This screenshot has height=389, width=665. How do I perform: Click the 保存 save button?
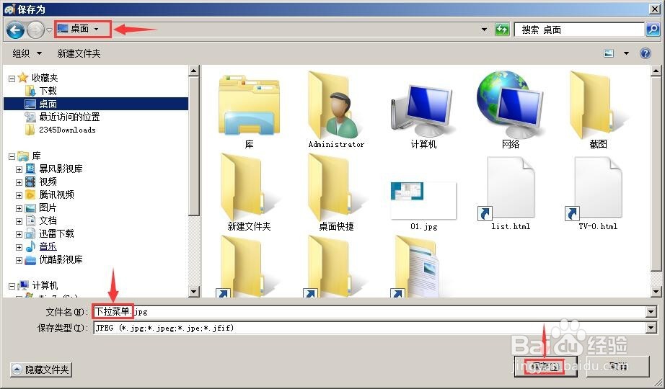click(x=545, y=366)
